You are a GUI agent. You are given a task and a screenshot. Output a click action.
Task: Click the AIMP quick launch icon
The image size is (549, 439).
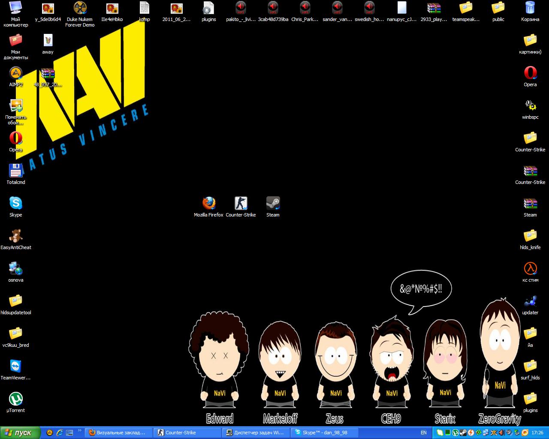pyautogui.click(x=50, y=433)
